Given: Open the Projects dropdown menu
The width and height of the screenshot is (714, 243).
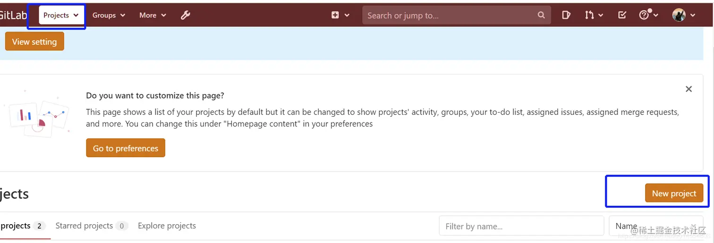Looking at the screenshot, I should 61,15.
